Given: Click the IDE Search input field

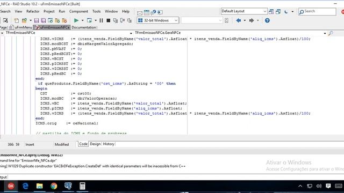Looking at the screenshot, I should tap(317, 11).
